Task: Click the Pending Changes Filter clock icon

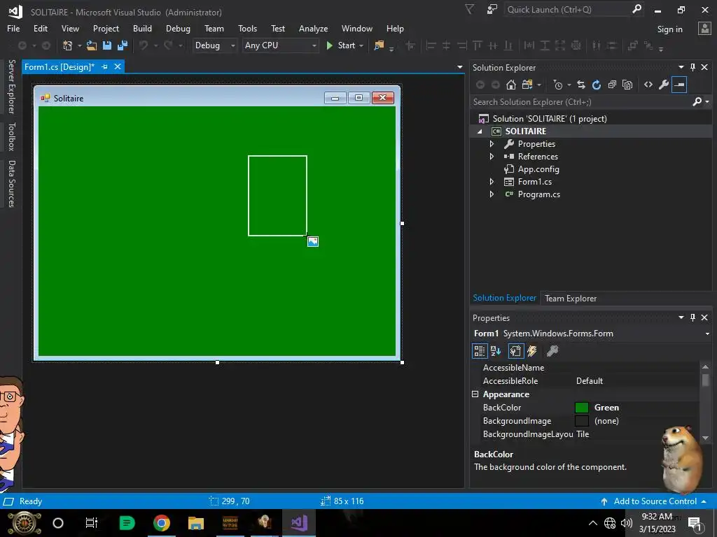Action: [x=557, y=85]
